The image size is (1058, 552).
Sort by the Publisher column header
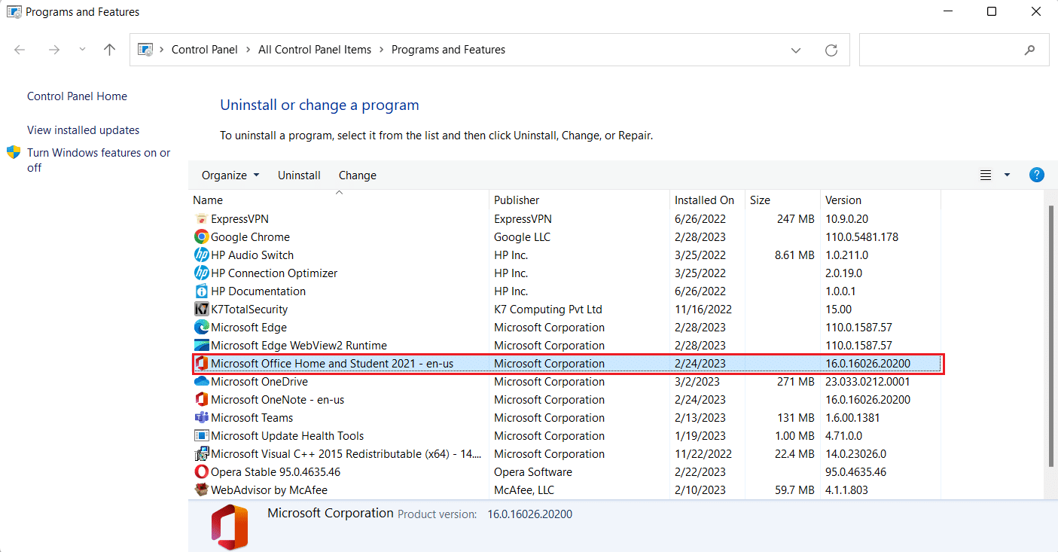point(579,200)
